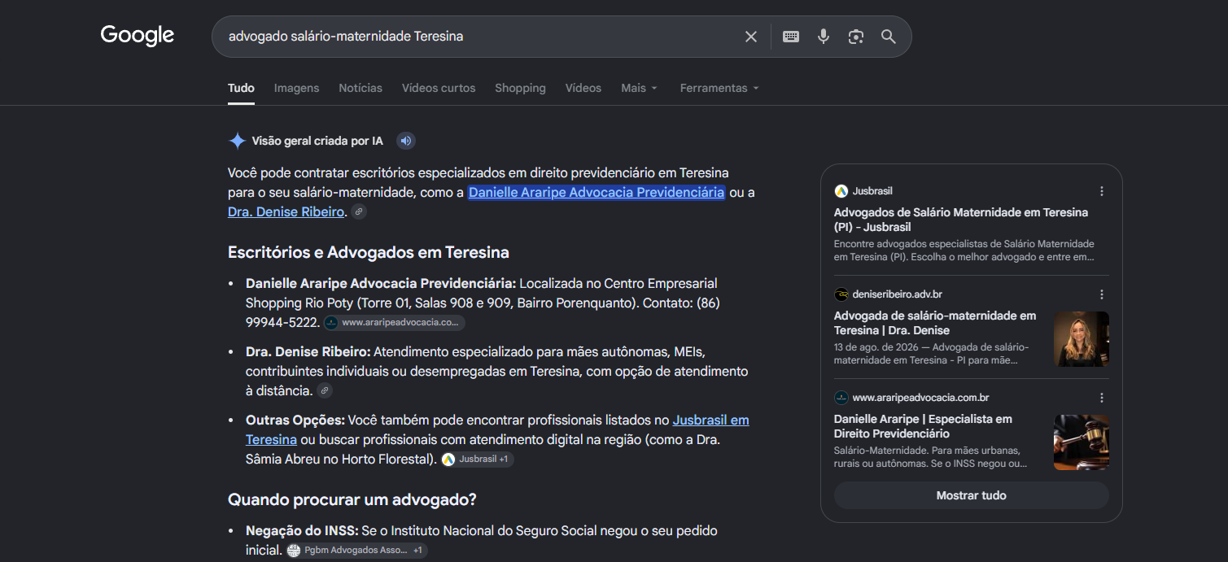
Task: Click the gavel thumbnail for Danielle Araripe
Action: pos(1082,442)
